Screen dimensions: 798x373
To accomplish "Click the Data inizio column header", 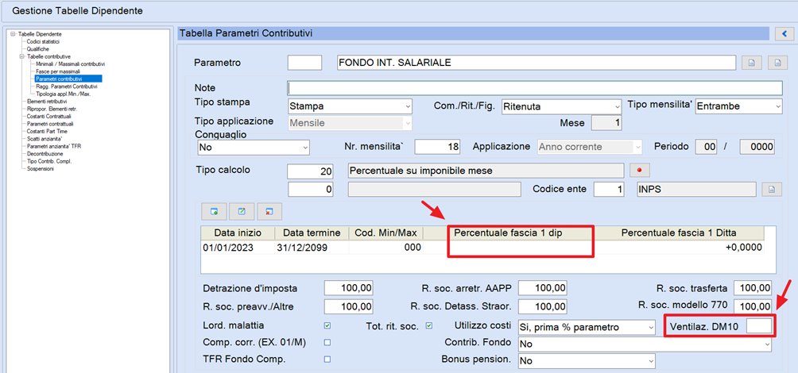I will click(238, 233).
